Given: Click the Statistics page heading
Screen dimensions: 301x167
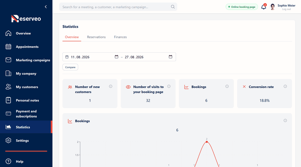Looking at the screenshot, I should click(x=70, y=26).
